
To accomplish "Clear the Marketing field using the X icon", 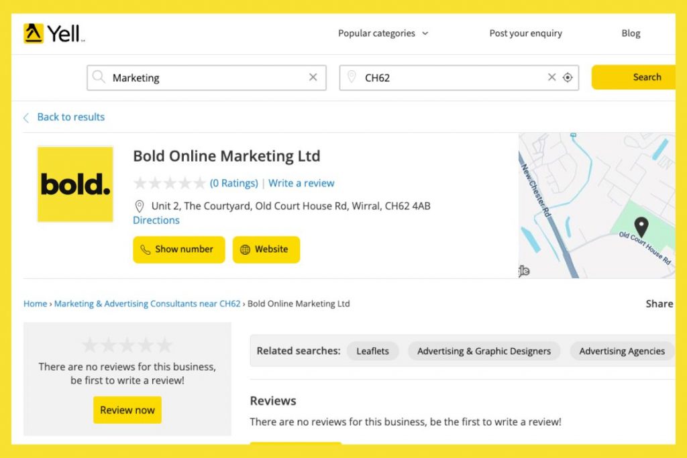I will 313,77.
